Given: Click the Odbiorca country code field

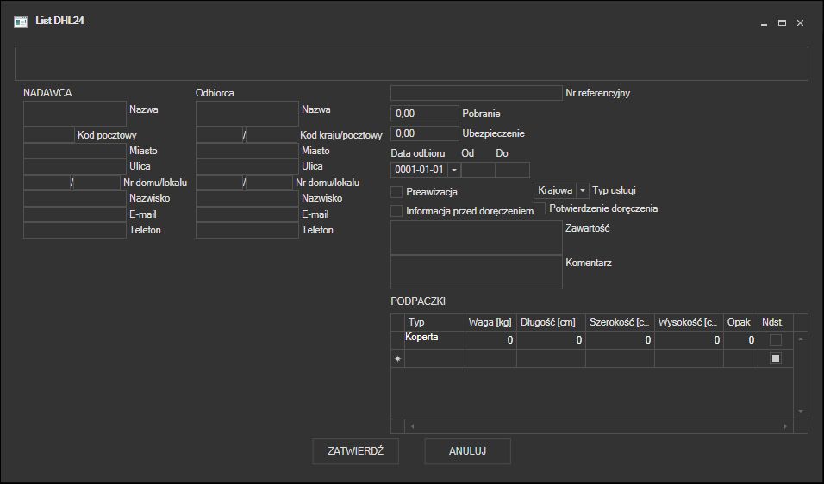Looking at the screenshot, I should point(219,134).
